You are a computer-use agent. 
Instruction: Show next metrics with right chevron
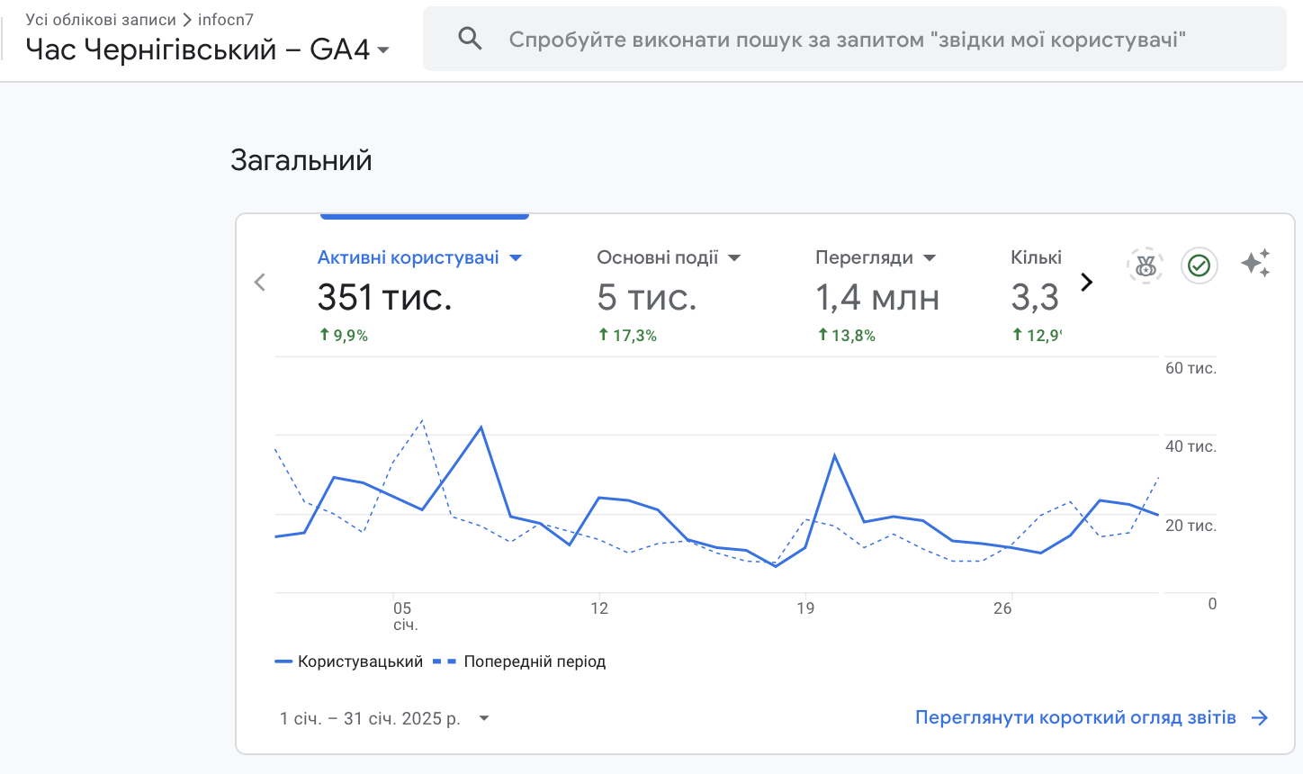1087,283
